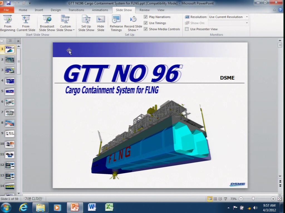This screenshot has height=213, width=285.
Task: Open Custom Slide Show menu
Action: [65, 23]
